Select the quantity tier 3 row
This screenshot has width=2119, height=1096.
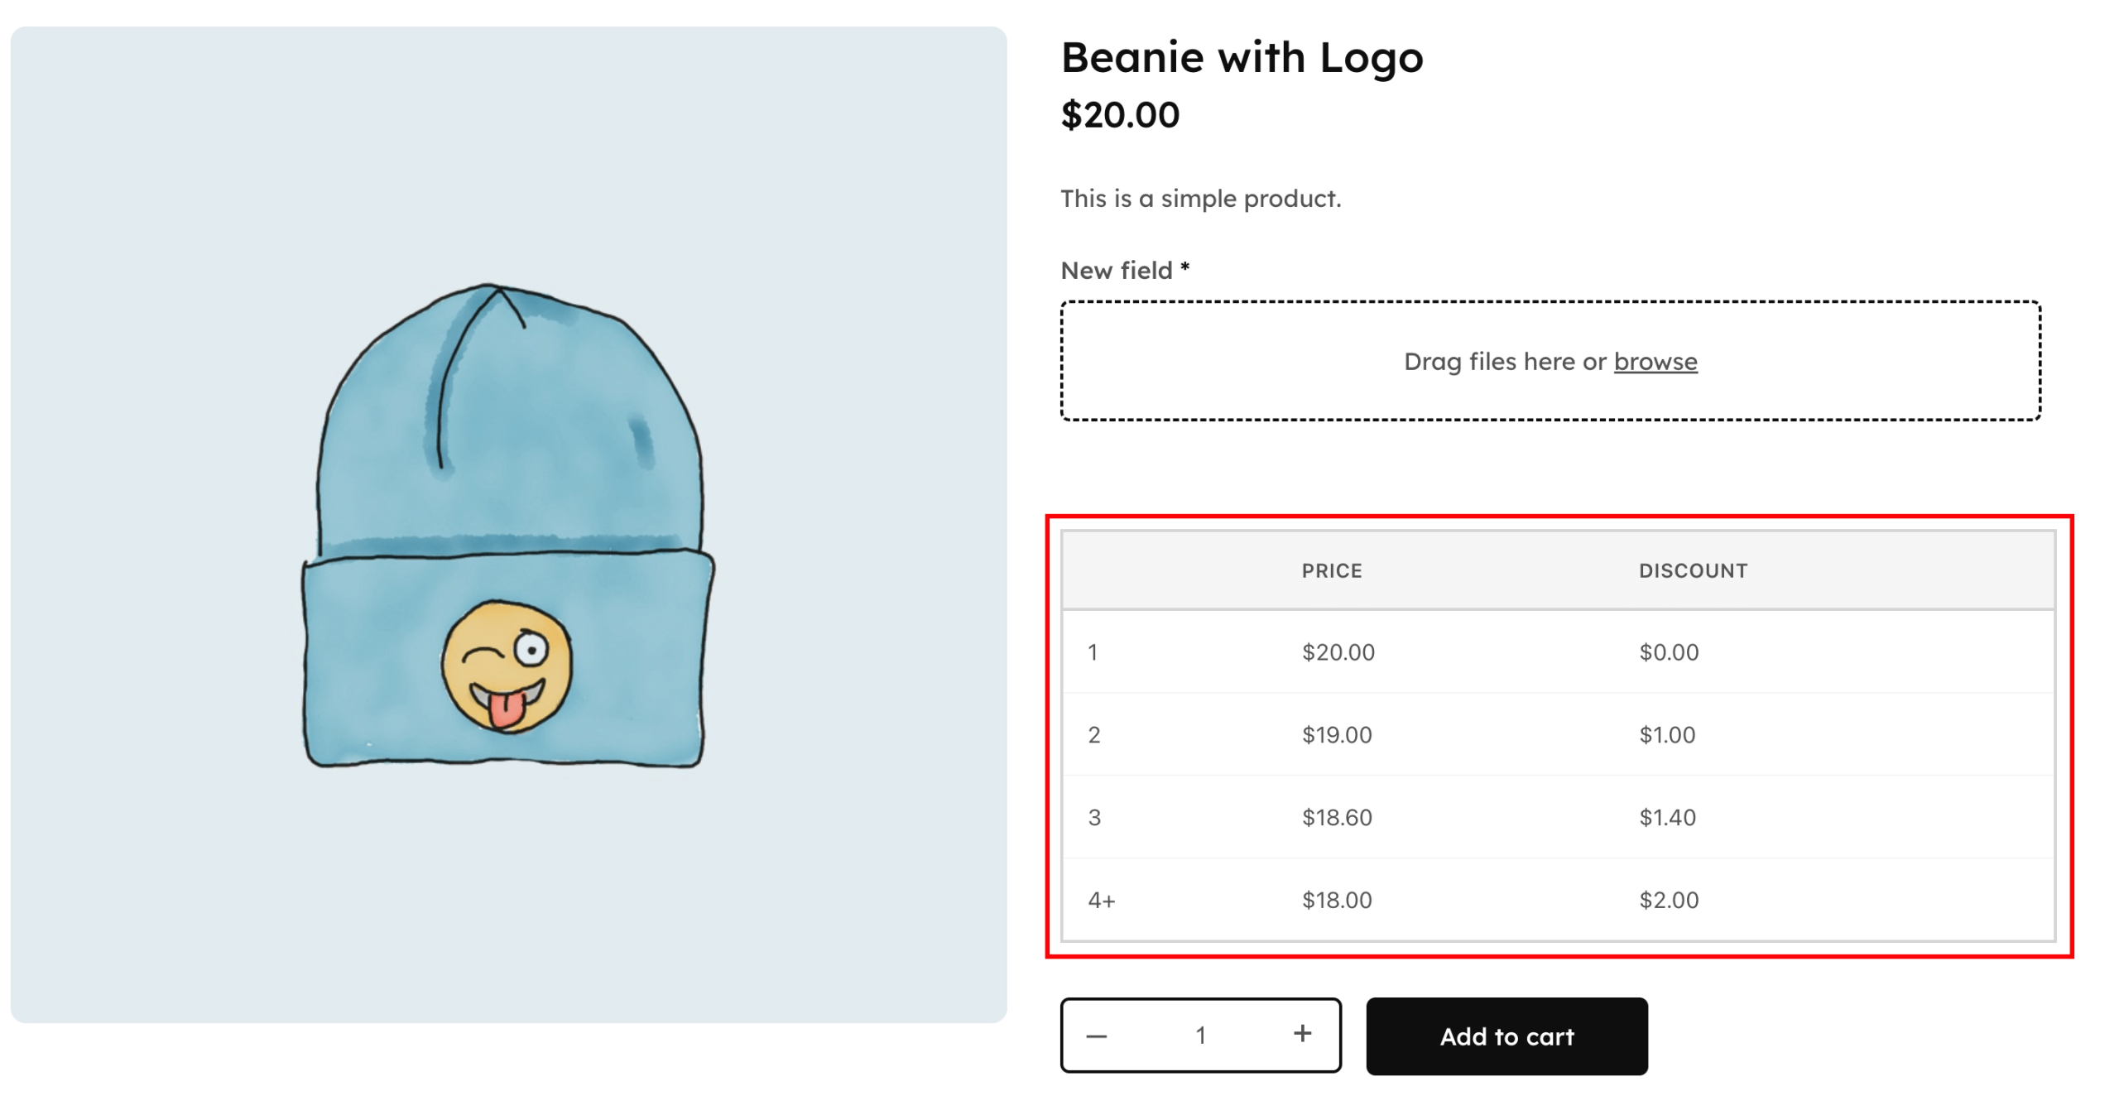pos(1407,817)
